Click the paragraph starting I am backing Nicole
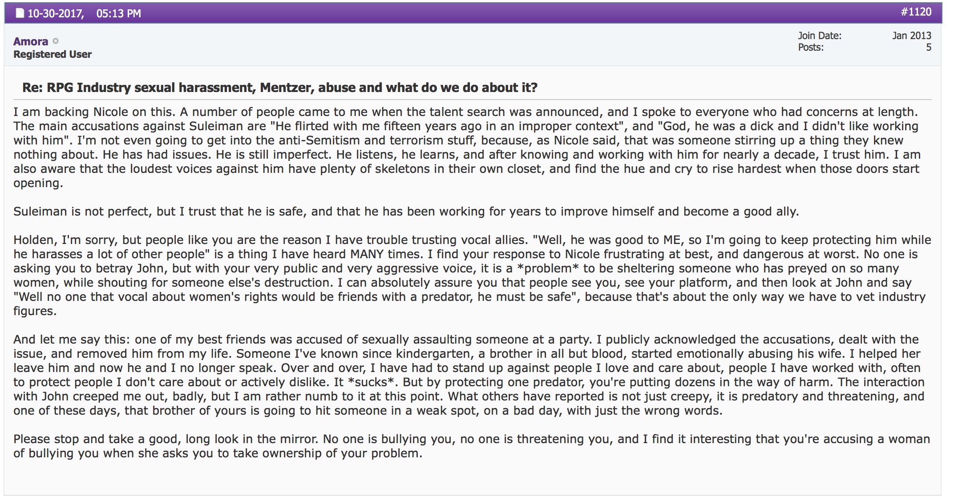This screenshot has width=954, height=496. pyautogui.click(x=467, y=147)
